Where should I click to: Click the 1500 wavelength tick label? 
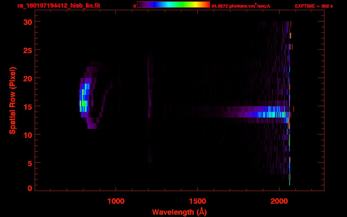(198, 201)
